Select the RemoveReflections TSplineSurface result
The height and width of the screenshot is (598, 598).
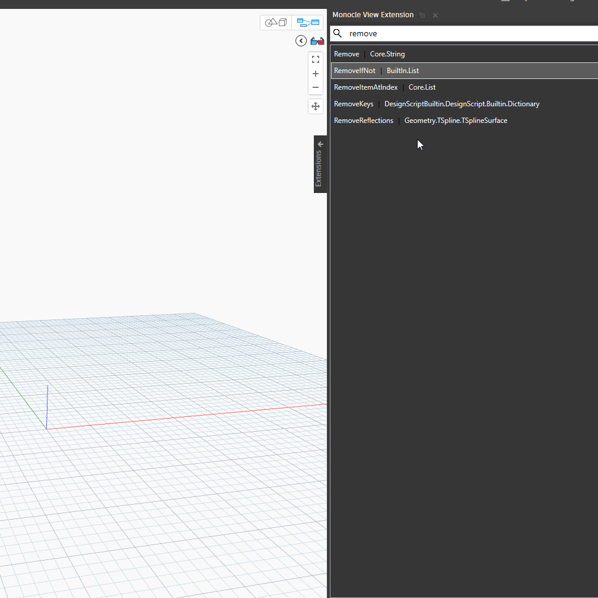coord(464,121)
